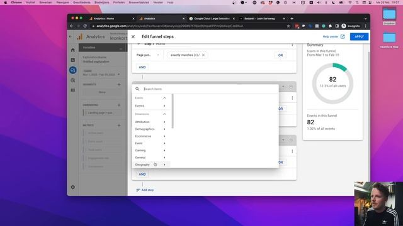
Task: Close the Edit funnel steps panel
Action: [x=133, y=36]
